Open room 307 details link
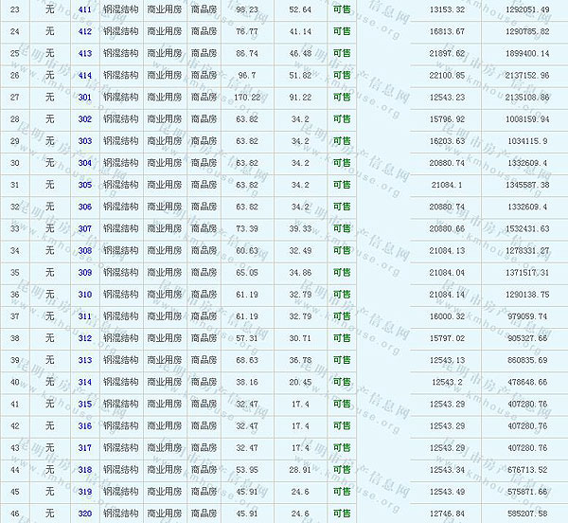568x523 pixels. [x=85, y=228]
